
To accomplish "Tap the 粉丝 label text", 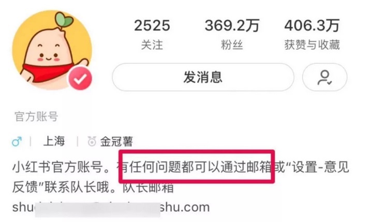I will (x=232, y=45).
